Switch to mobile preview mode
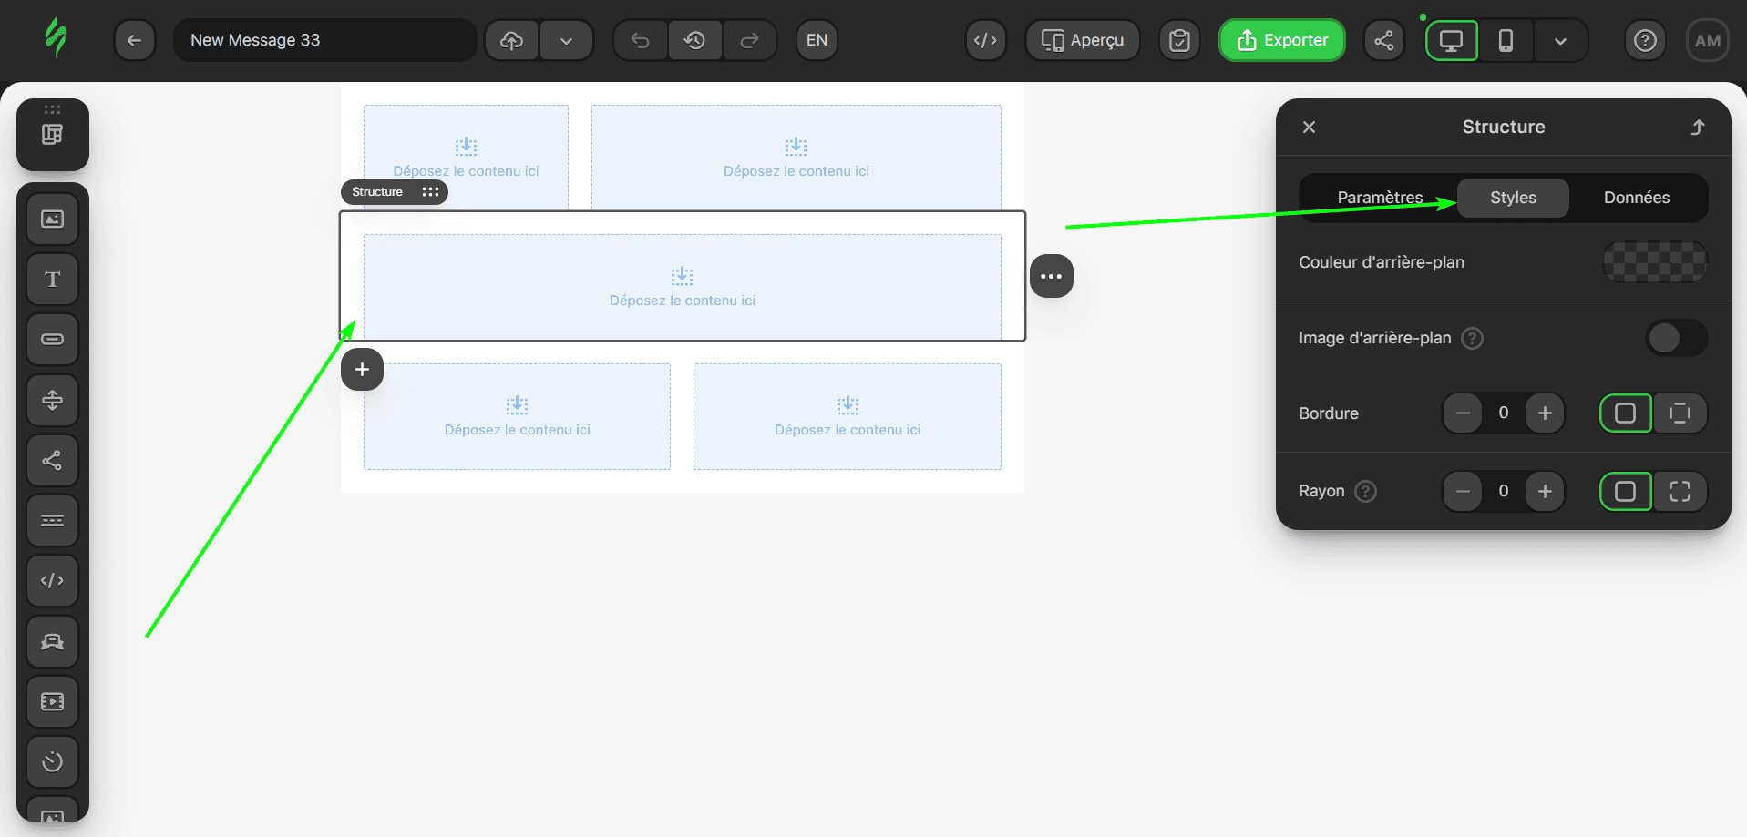Screen dimensions: 1747x837 click(x=1505, y=40)
